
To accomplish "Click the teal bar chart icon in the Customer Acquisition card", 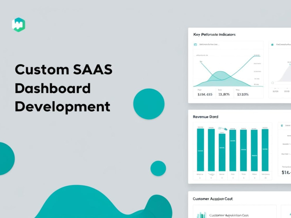I will point(202,215).
